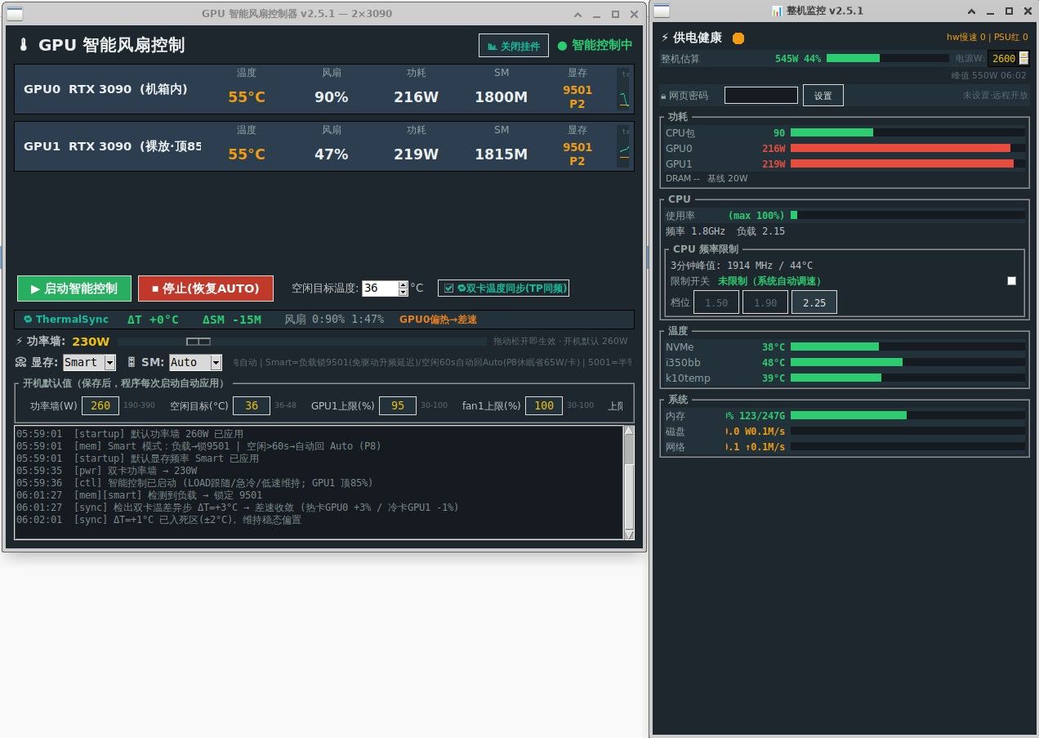Open window menu icon of GPU fan controller

click(x=15, y=13)
